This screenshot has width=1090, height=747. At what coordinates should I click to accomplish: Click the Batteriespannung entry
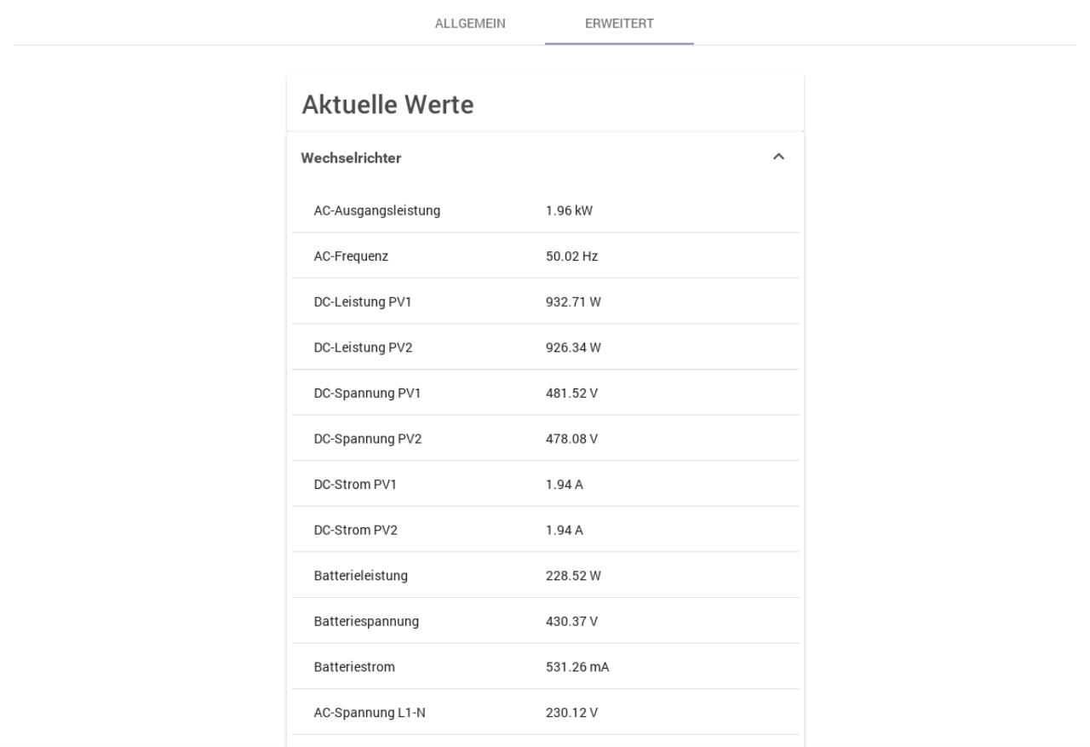click(545, 621)
